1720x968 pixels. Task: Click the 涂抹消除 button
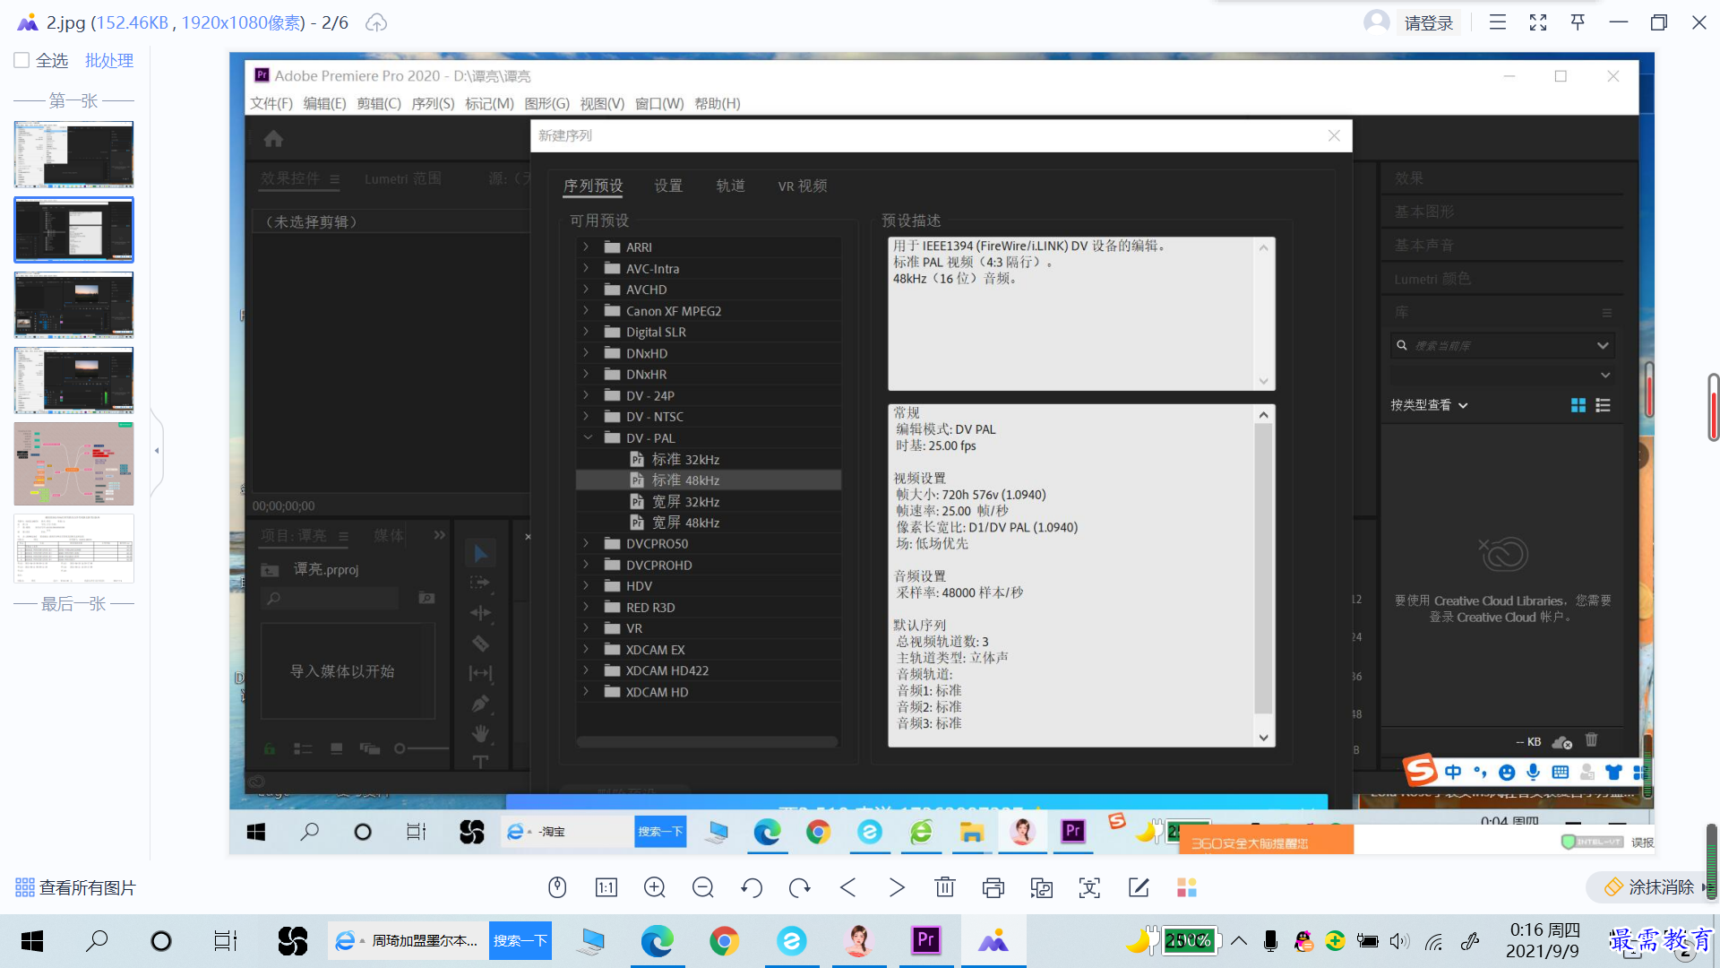[1649, 887]
